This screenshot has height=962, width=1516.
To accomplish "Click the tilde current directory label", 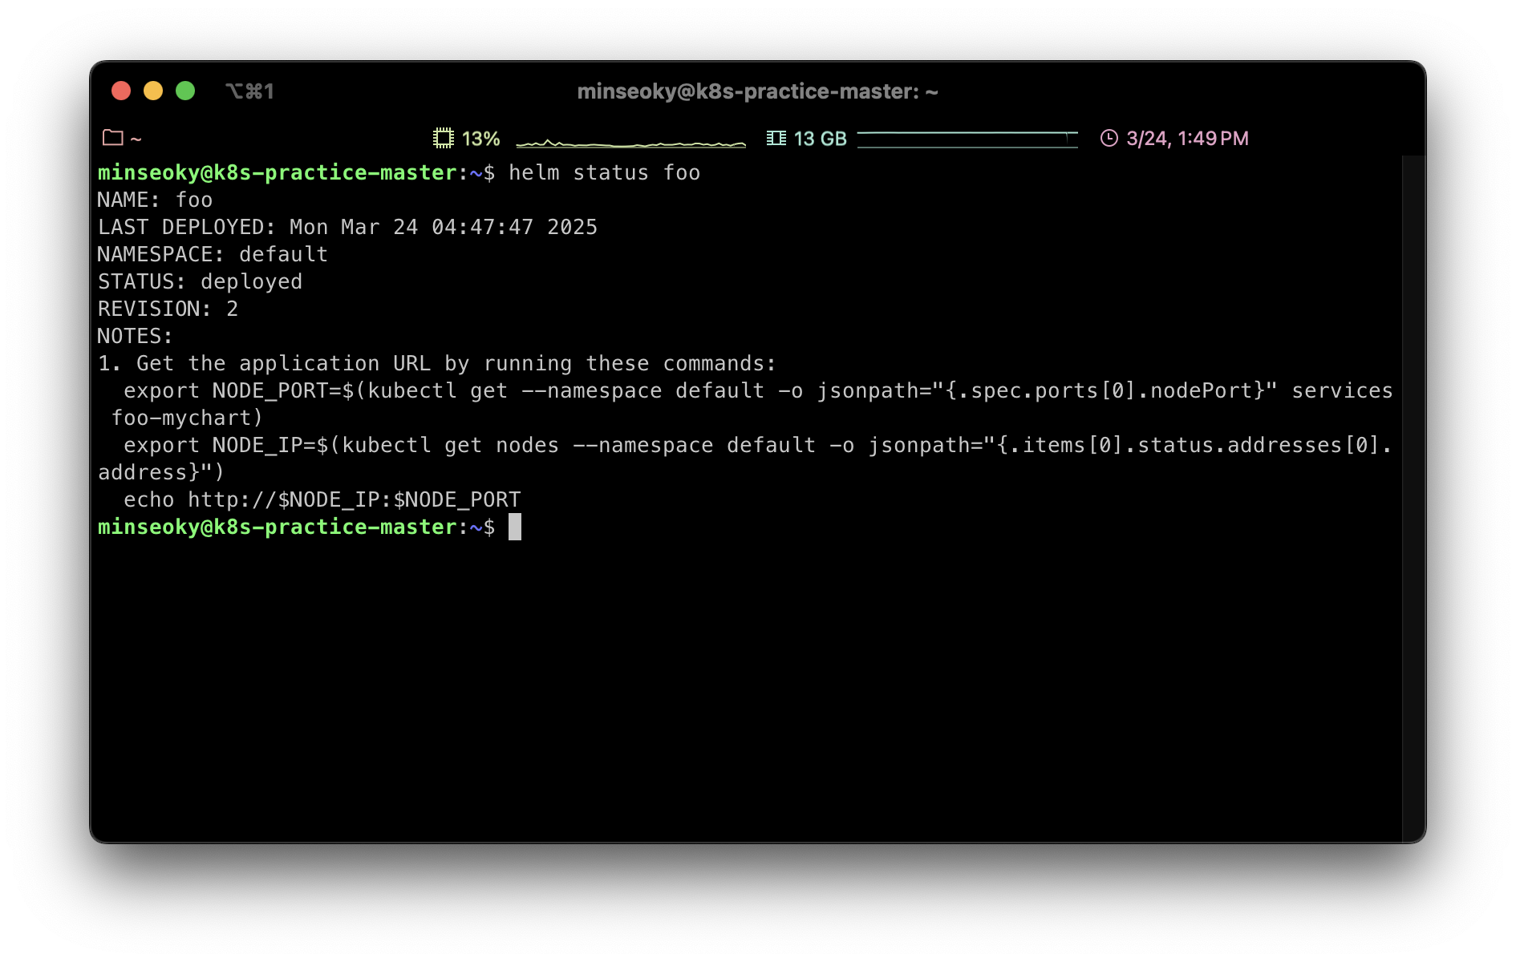I will (136, 139).
